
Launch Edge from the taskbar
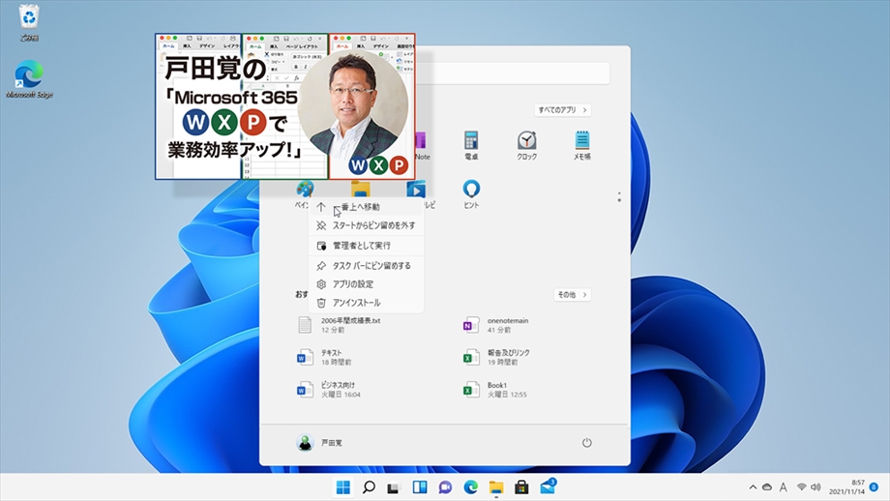[470, 486]
